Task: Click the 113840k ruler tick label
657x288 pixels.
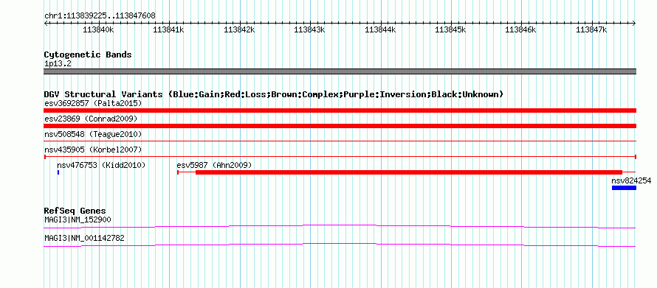Action: (x=98, y=30)
